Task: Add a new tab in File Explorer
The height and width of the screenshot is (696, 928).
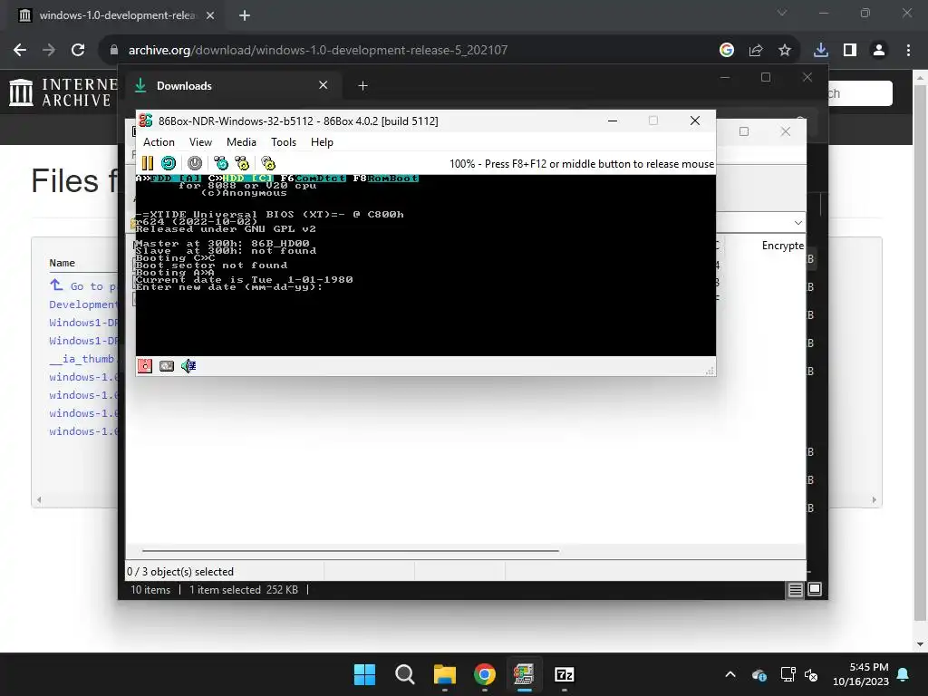Action: tap(362, 86)
